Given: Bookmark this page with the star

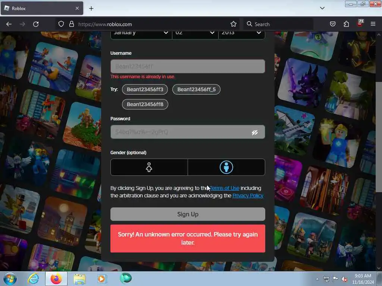Looking at the screenshot, I should coord(234,24).
